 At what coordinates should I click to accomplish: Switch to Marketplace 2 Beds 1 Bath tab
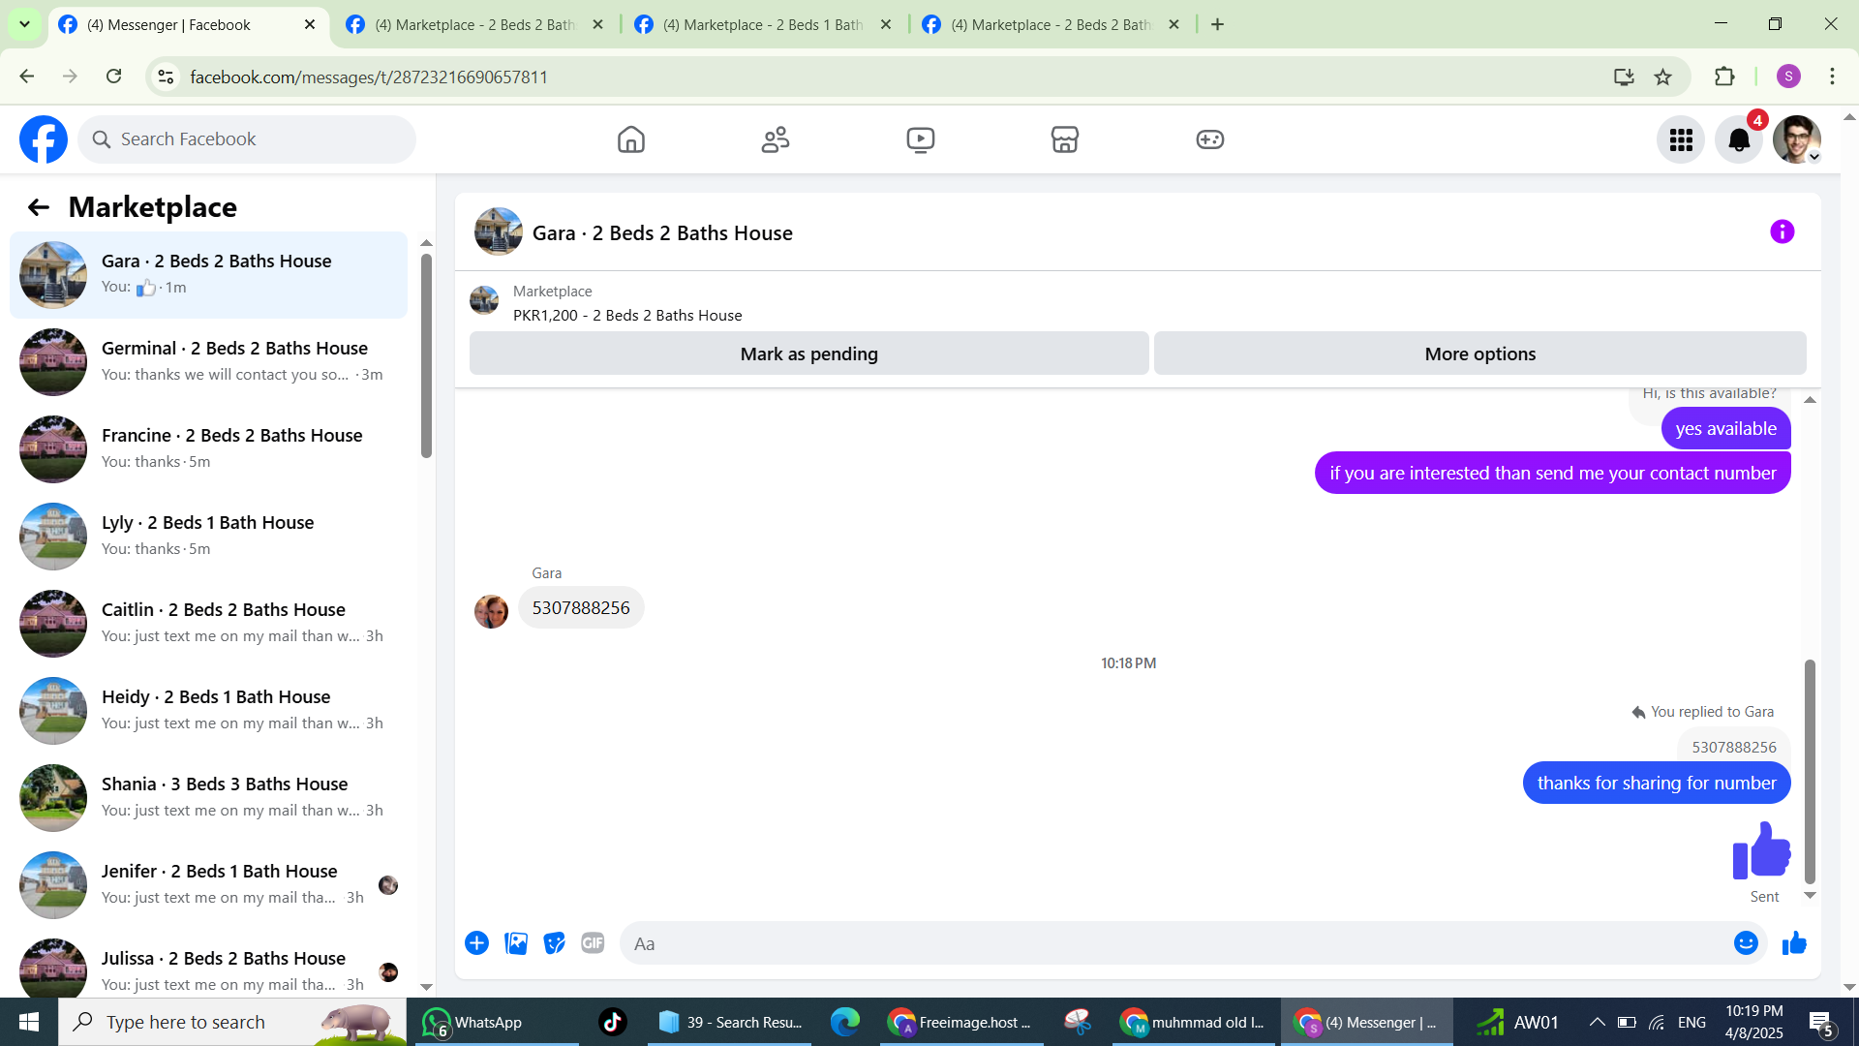click(762, 25)
